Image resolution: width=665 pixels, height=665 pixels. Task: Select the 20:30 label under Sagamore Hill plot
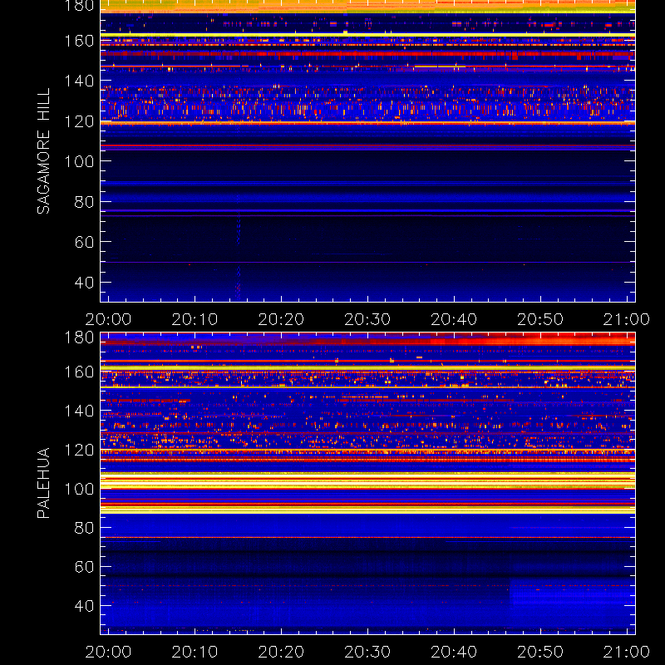pyautogui.click(x=367, y=319)
